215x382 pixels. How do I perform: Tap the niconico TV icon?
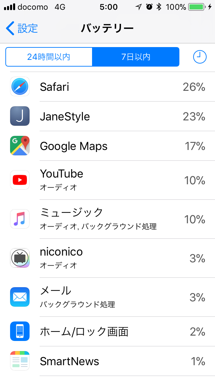click(20, 258)
